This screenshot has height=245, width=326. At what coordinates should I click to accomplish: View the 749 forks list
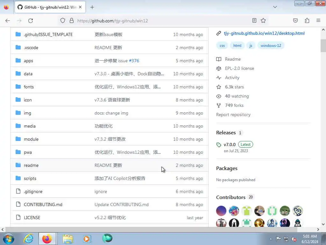click(230, 105)
